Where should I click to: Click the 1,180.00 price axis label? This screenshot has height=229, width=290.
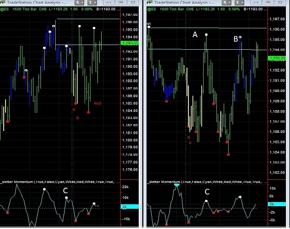tap(130, 140)
